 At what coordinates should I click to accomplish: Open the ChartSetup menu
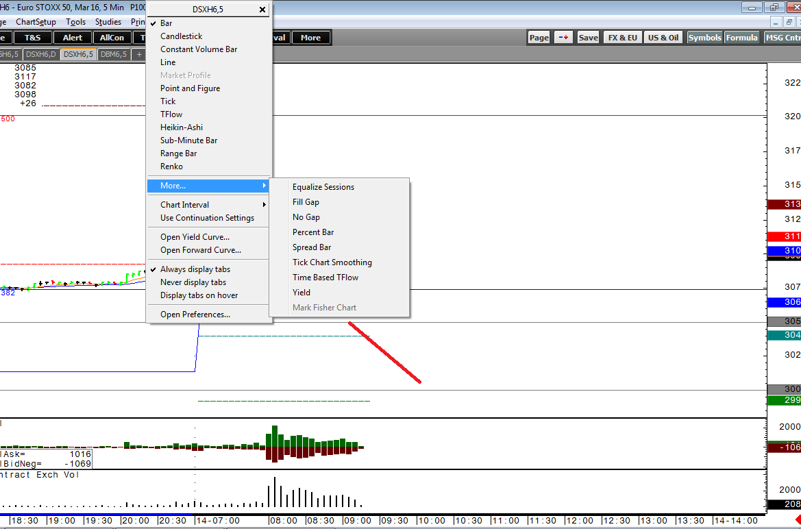click(x=36, y=22)
